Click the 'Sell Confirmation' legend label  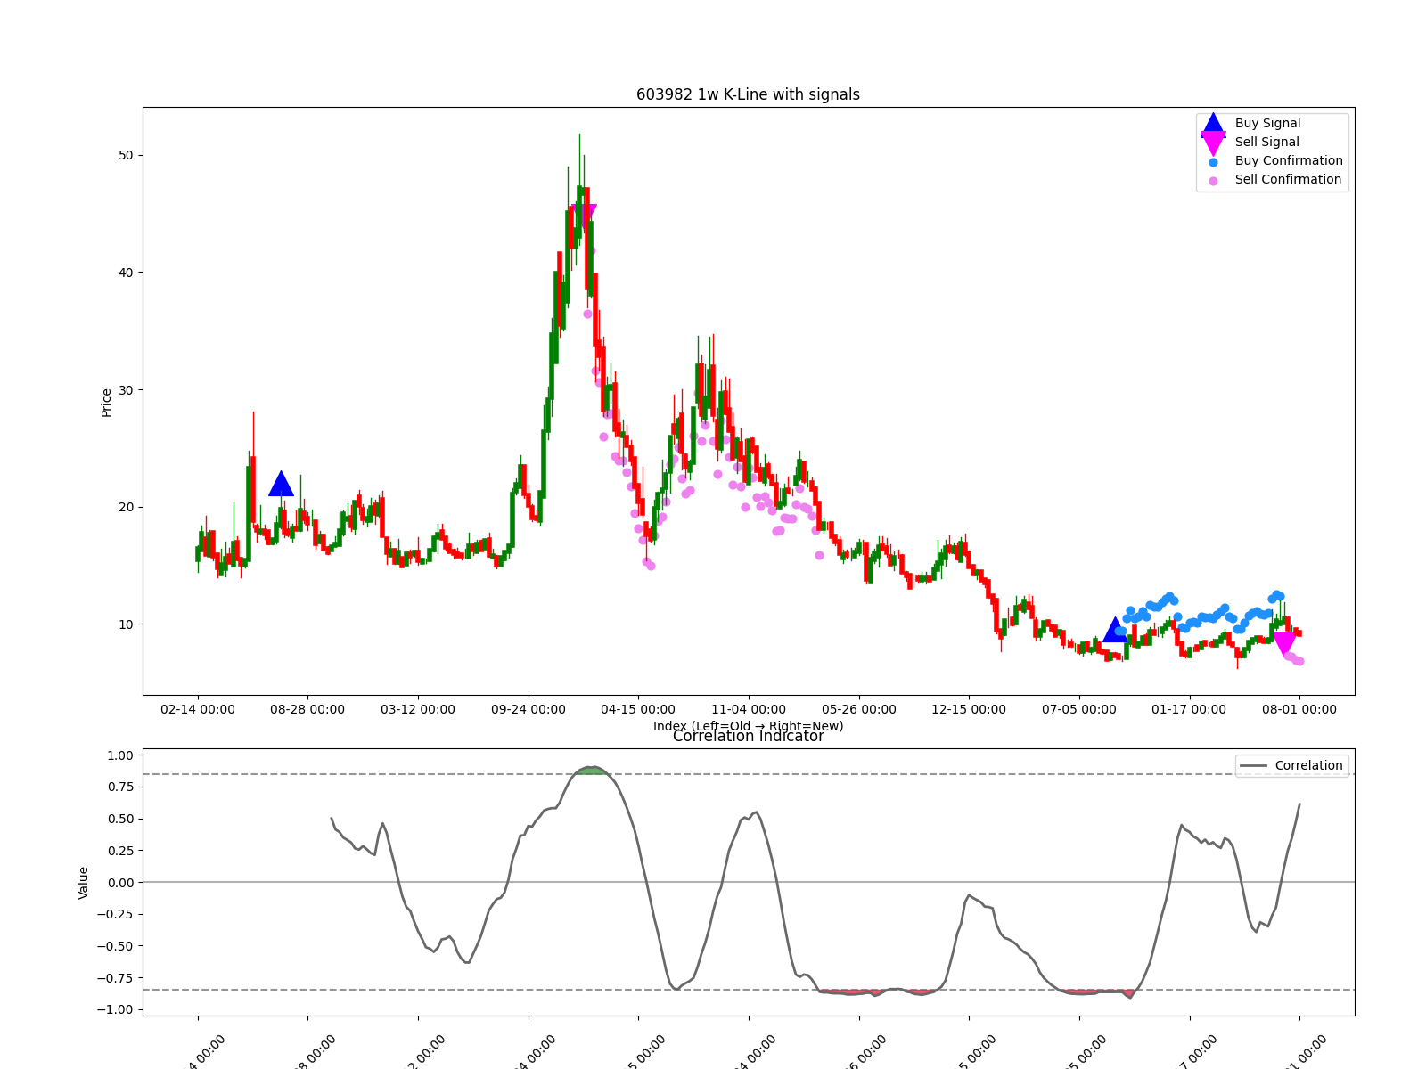[1288, 179]
